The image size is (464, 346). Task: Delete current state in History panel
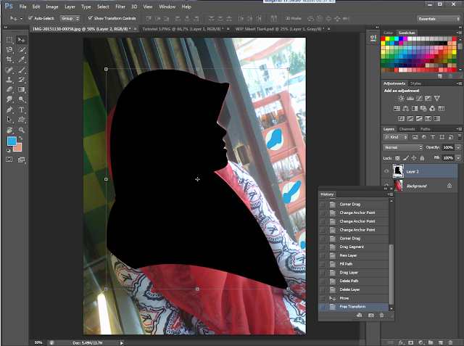[381, 316]
